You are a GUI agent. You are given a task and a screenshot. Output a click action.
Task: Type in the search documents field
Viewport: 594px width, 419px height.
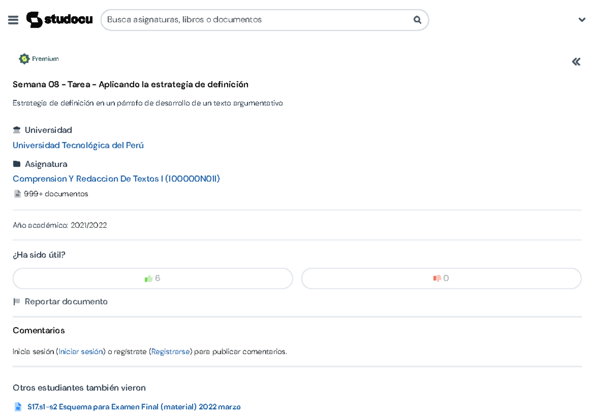point(257,20)
